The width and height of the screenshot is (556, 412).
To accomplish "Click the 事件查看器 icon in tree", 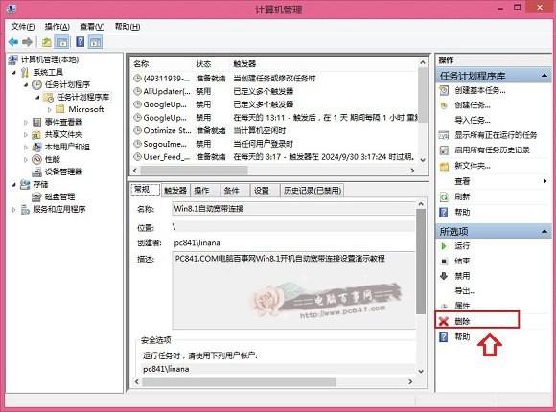I will pos(36,123).
